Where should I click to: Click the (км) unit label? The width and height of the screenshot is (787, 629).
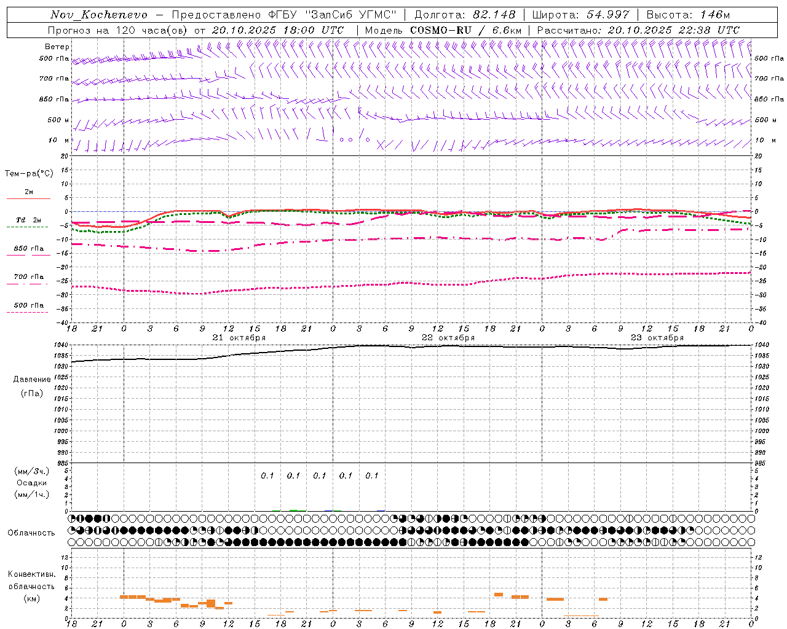coord(32,598)
